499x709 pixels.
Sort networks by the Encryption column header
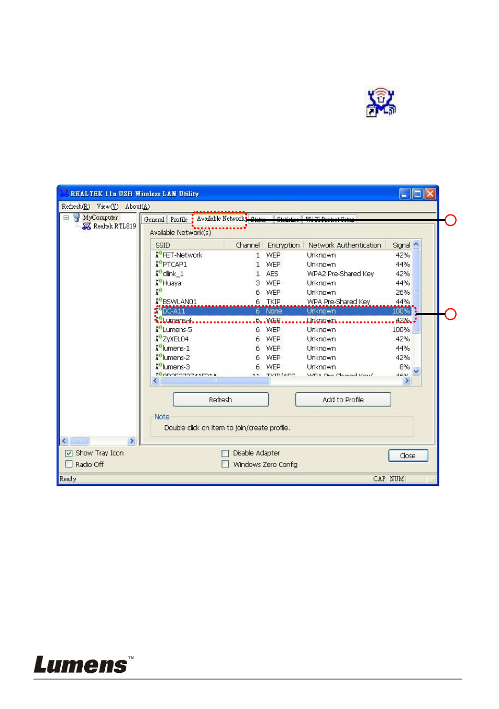[283, 245]
